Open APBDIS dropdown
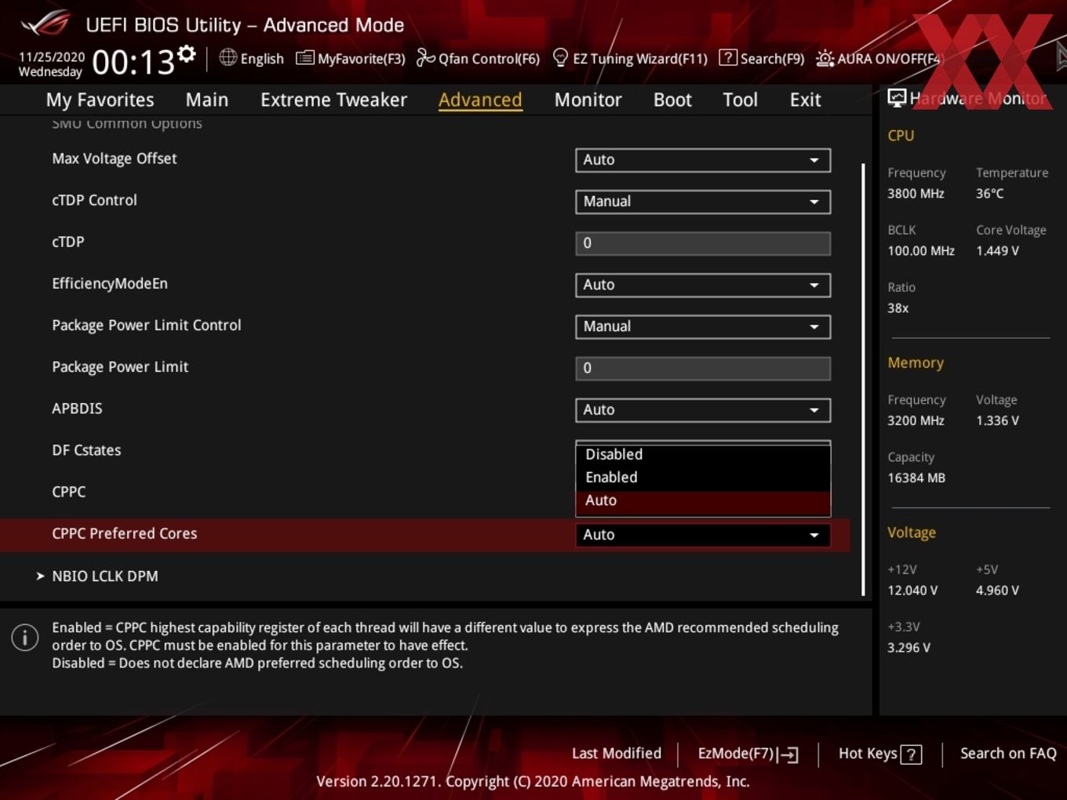The image size is (1067, 800). pos(703,409)
